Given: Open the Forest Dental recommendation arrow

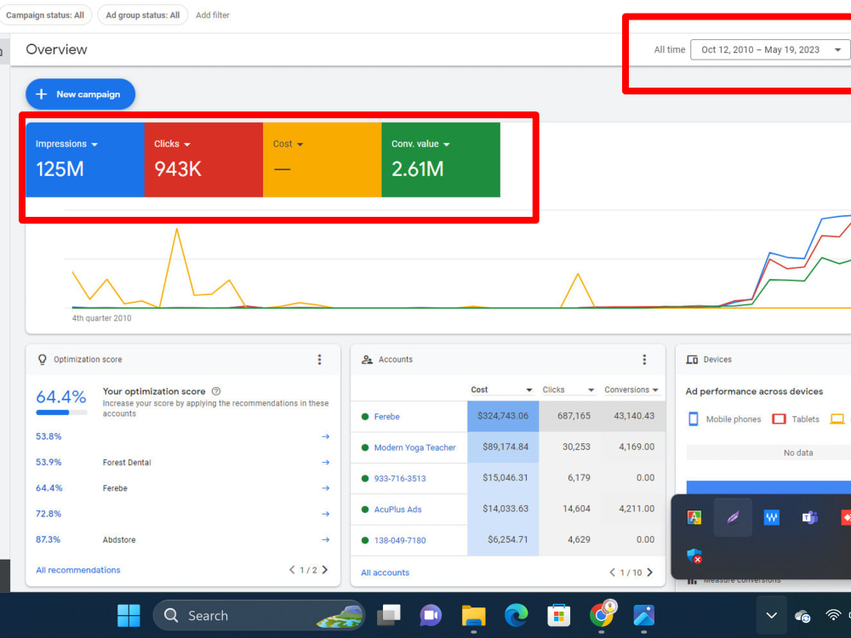Looking at the screenshot, I should click(x=326, y=462).
